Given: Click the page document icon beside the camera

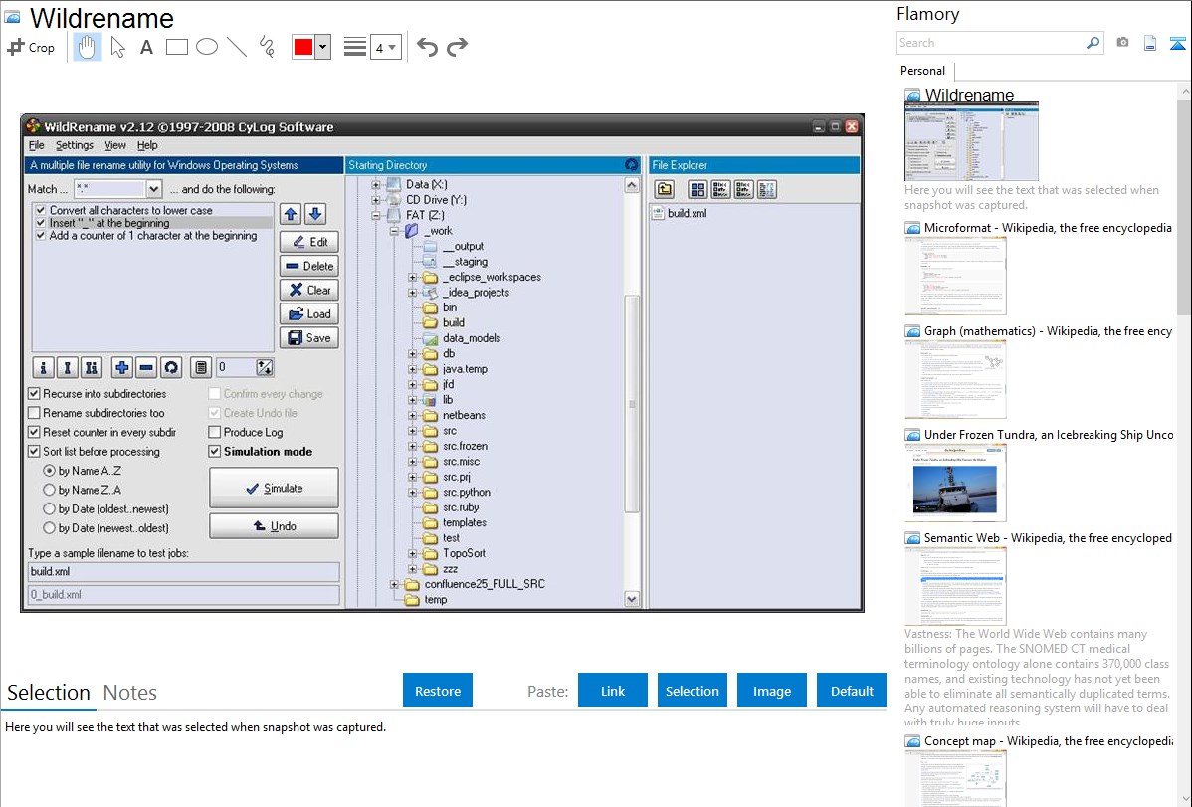Looking at the screenshot, I should (1150, 43).
